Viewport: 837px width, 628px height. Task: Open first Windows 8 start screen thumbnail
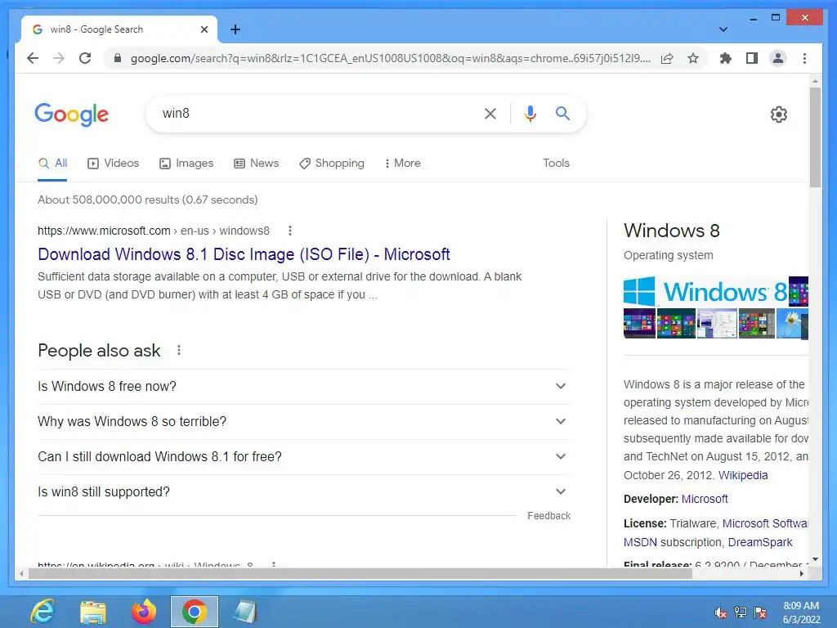[639, 324]
